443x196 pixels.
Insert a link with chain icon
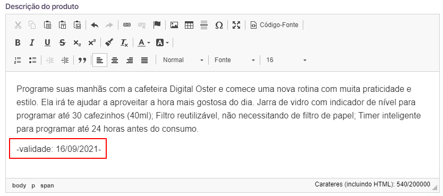click(x=127, y=25)
